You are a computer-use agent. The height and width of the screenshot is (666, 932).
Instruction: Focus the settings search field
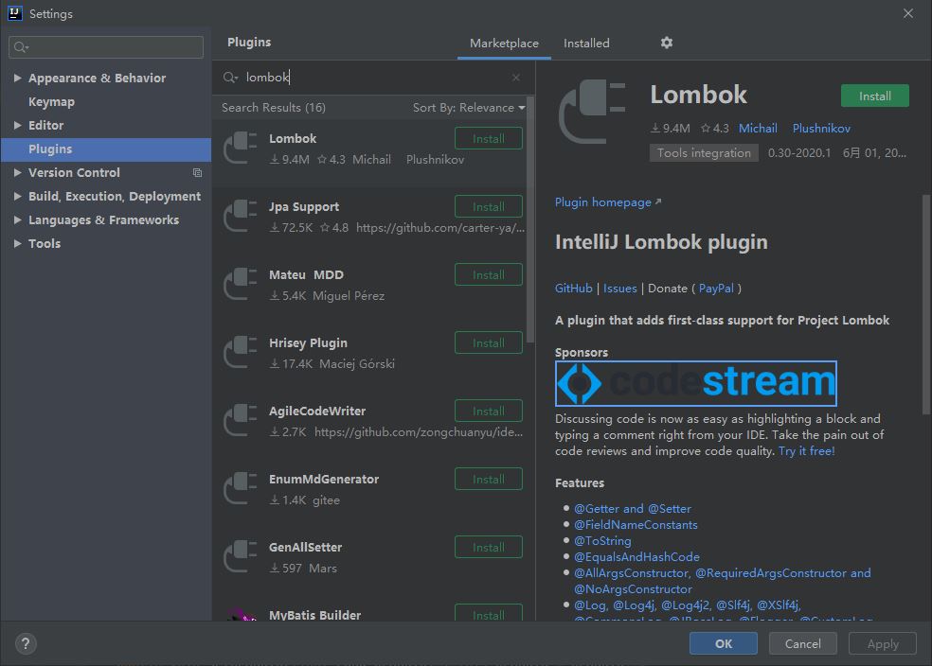coord(106,47)
